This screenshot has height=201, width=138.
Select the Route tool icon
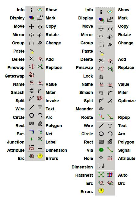(x=101, y=117)
